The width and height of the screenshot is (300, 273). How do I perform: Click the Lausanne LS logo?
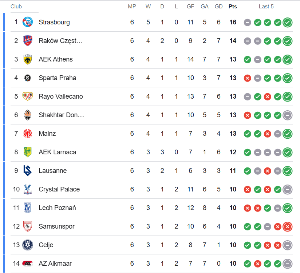coord(28,170)
